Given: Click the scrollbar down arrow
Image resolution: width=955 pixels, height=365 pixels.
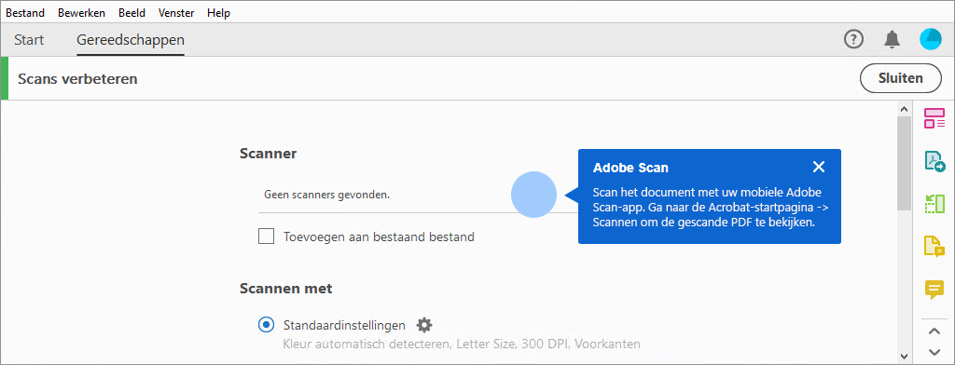Looking at the screenshot, I should click(x=904, y=356).
